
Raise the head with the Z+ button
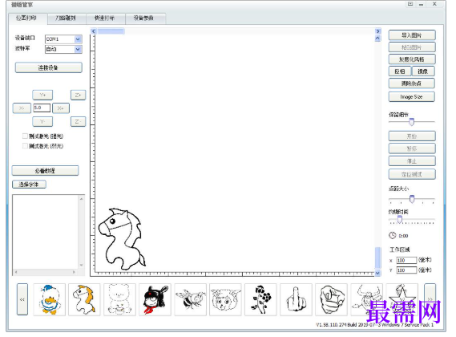pyautogui.click(x=78, y=95)
